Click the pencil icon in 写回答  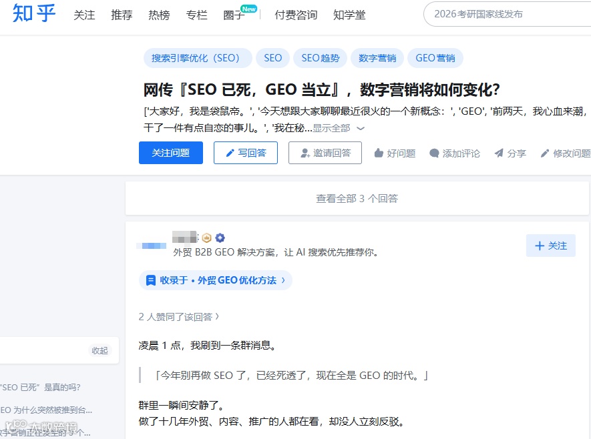tap(230, 153)
